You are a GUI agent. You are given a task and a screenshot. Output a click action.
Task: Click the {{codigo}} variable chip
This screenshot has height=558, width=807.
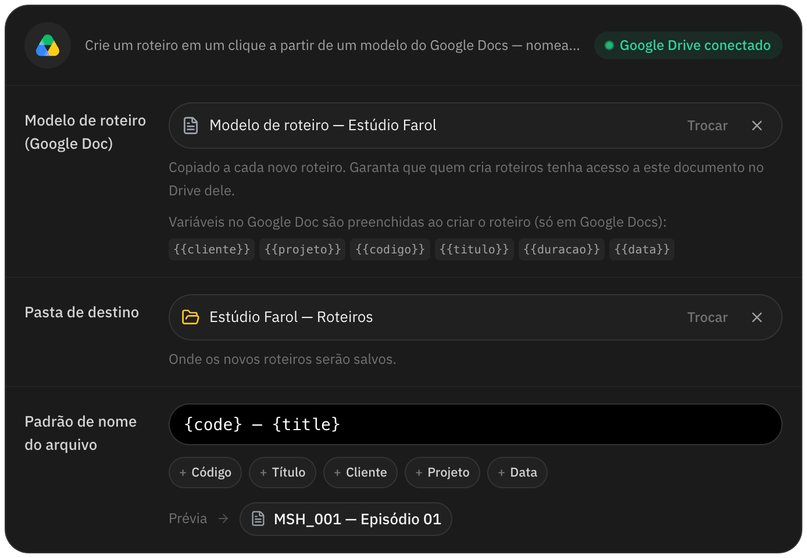(x=390, y=249)
